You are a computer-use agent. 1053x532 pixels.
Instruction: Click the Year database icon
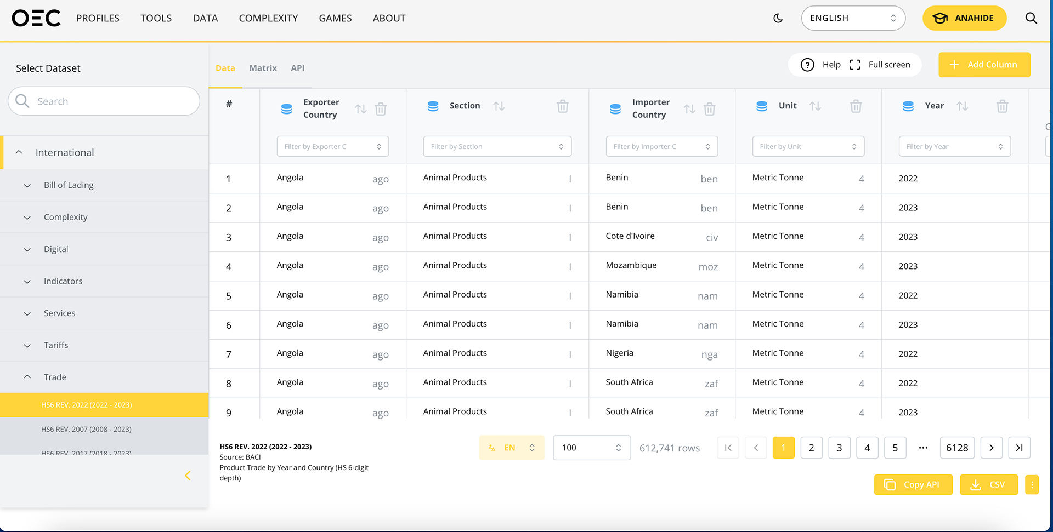pos(908,106)
